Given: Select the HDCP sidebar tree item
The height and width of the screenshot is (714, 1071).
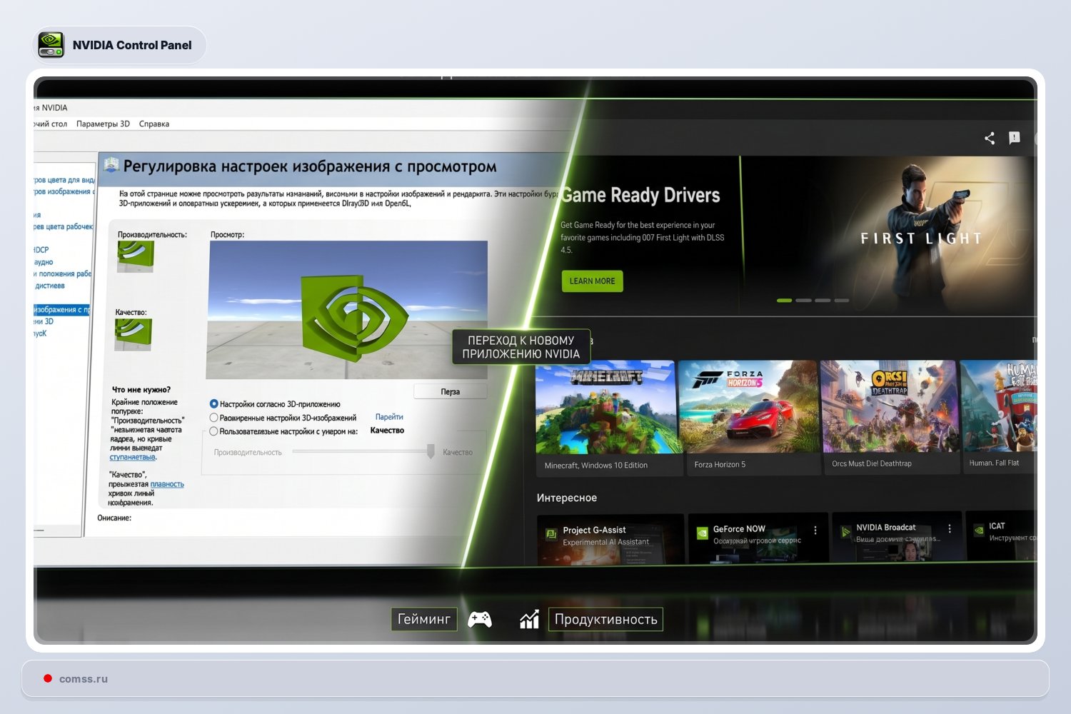Looking at the screenshot, I should click(41, 250).
